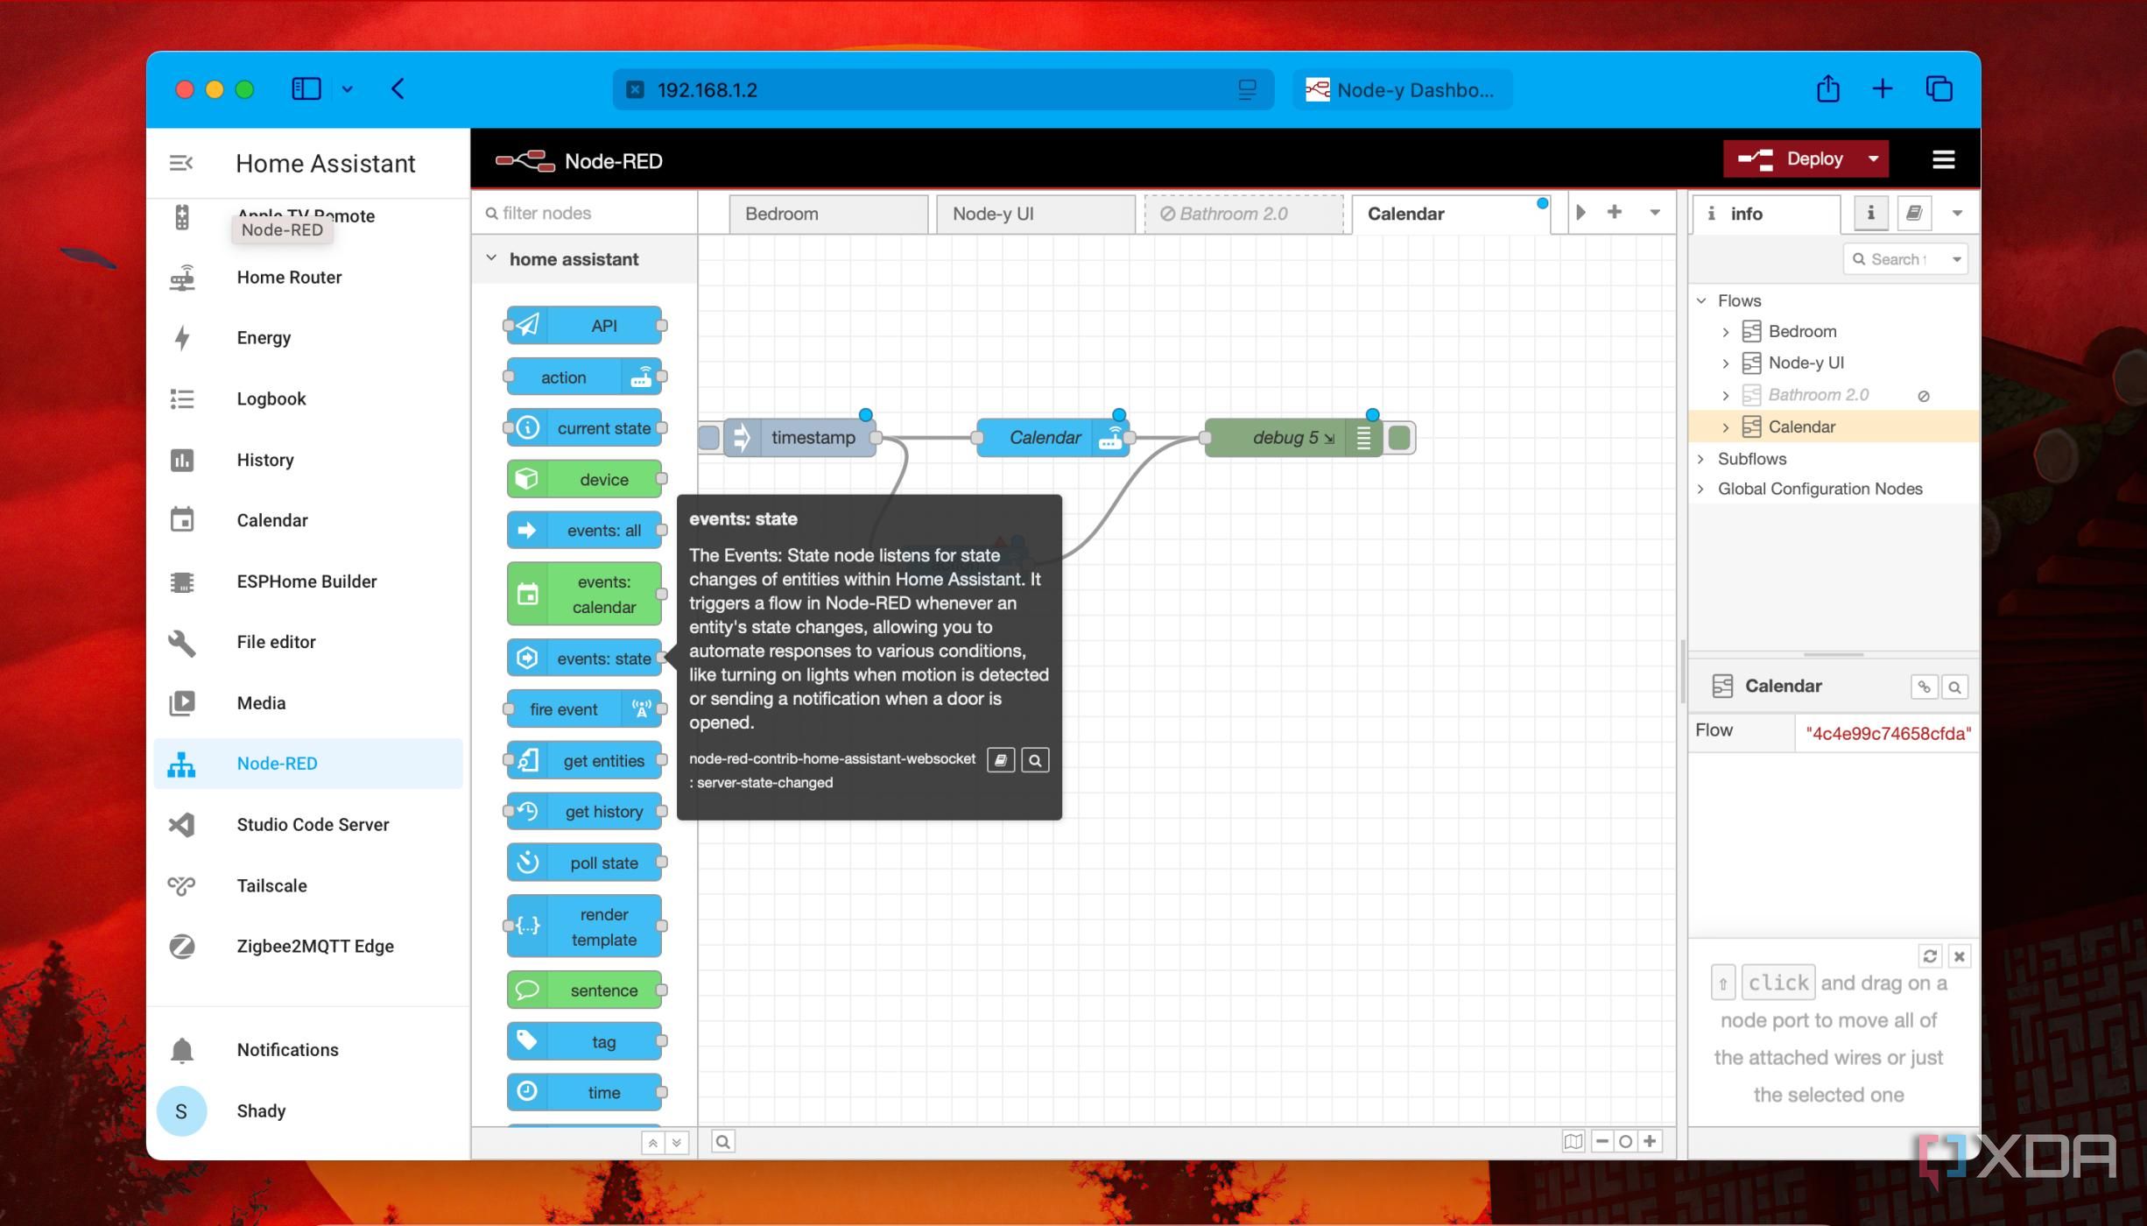The image size is (2147, 1226).
Task: Add a new flow tab with plus
Action: coord(1614,212)
